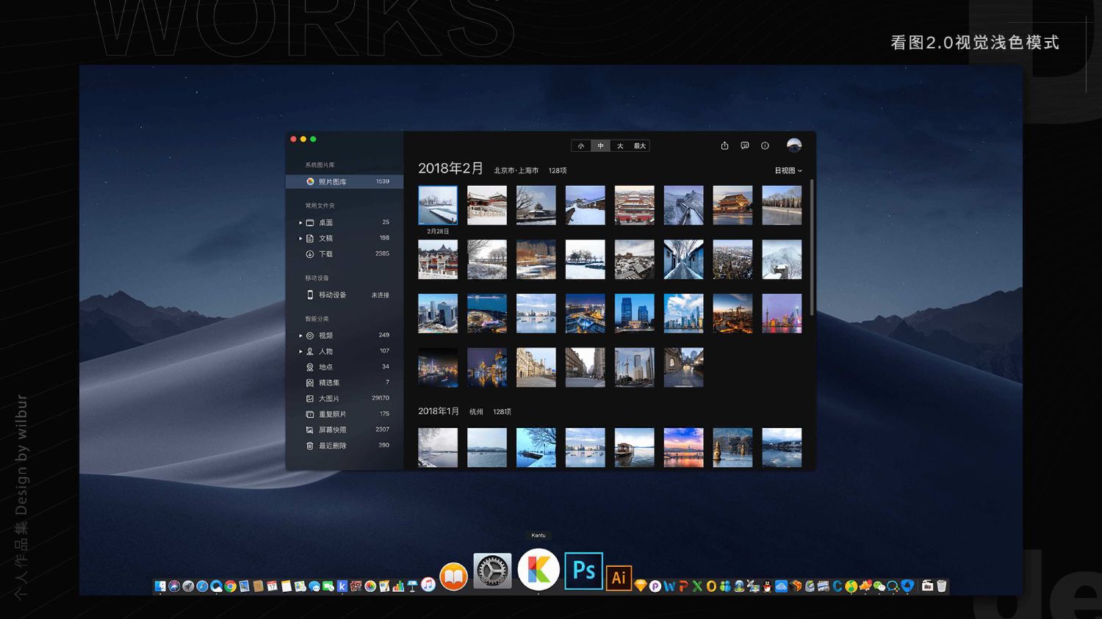Image resolution: width=1102 pixels, height=619 pixels.
Task: Click the share icon in the toolbar
Action: point(724,146)
